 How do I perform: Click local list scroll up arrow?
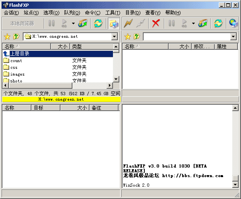point(116,47)
